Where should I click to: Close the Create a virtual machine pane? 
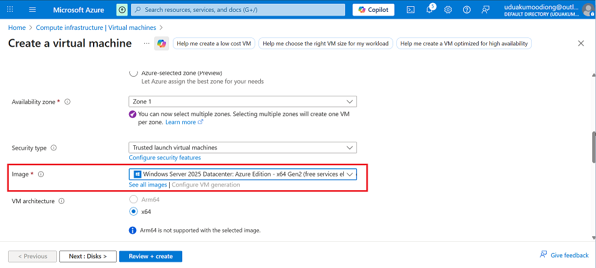581,43
